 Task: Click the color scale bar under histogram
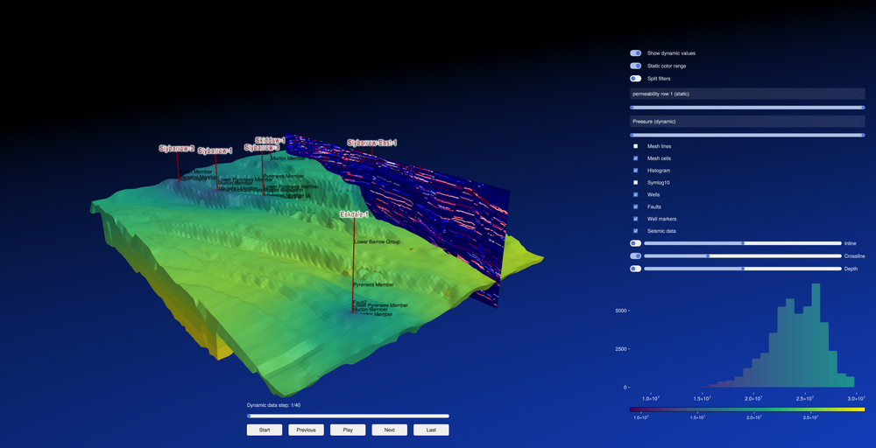747,409
